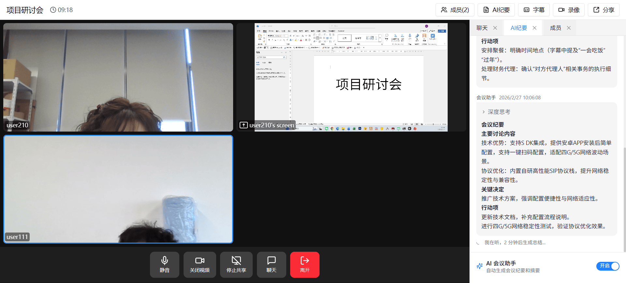Turn off camera via 关闭视频
Screen dimensions: 626x283
click(200, 264)
